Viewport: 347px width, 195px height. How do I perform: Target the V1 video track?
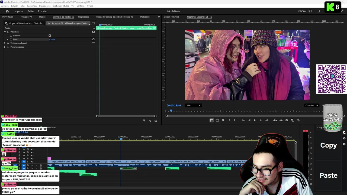point(24,162)
